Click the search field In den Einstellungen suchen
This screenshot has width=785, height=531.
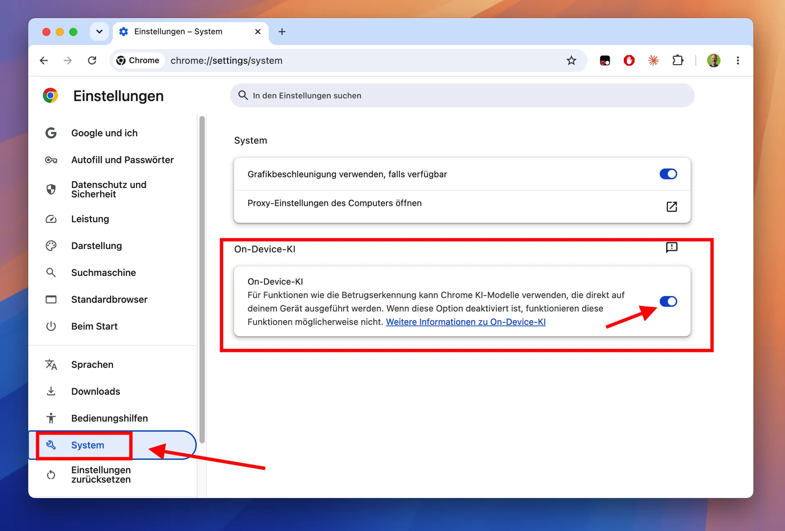pos(462,96)
